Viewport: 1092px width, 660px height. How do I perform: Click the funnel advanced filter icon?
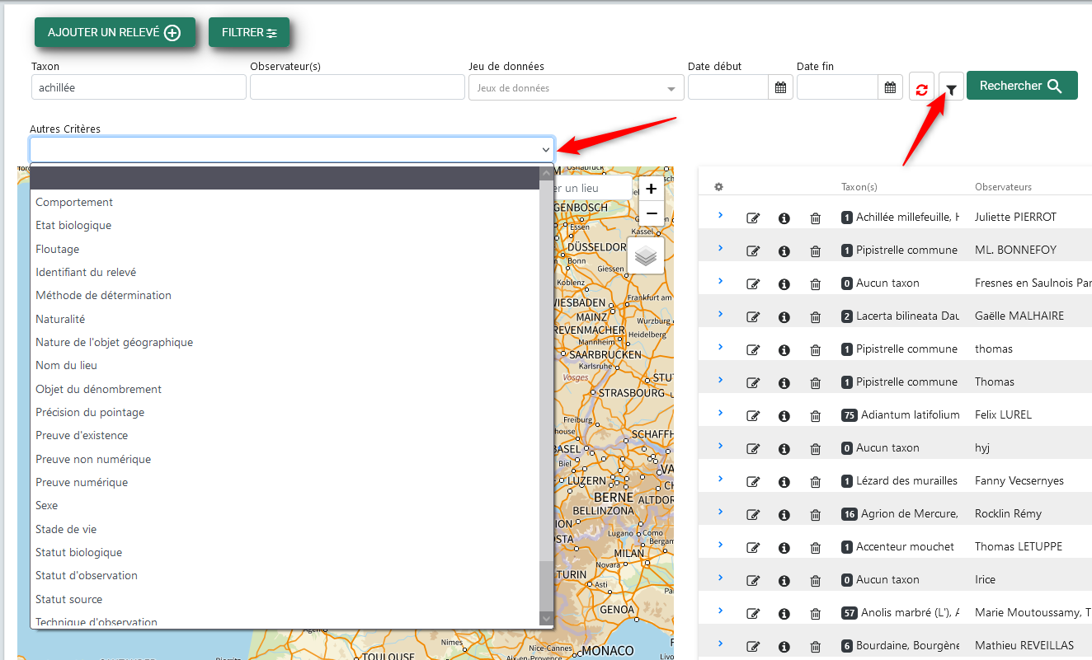tap(951, 88)
